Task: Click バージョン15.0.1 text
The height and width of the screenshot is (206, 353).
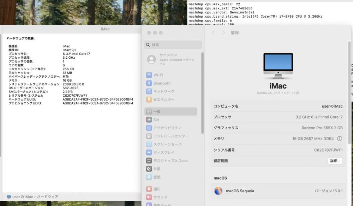Action: tap(328, 191)
